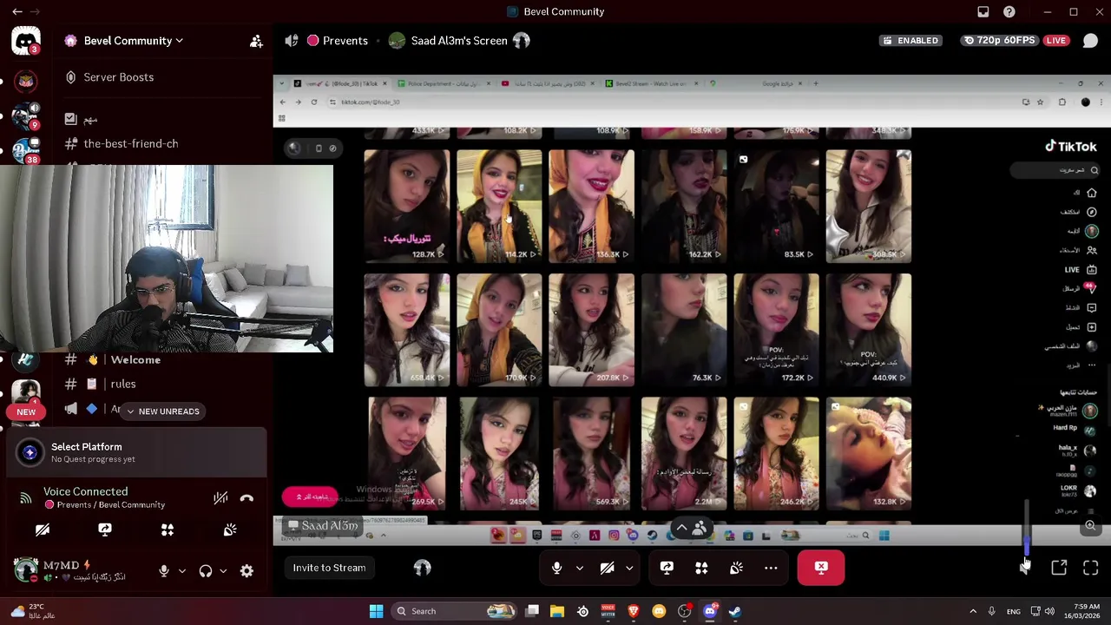Open ENG language switcher in tray
Image resolution: width=1111 pixels, height=625 pixels.
pyautogui.click(x=1013, y=611)
